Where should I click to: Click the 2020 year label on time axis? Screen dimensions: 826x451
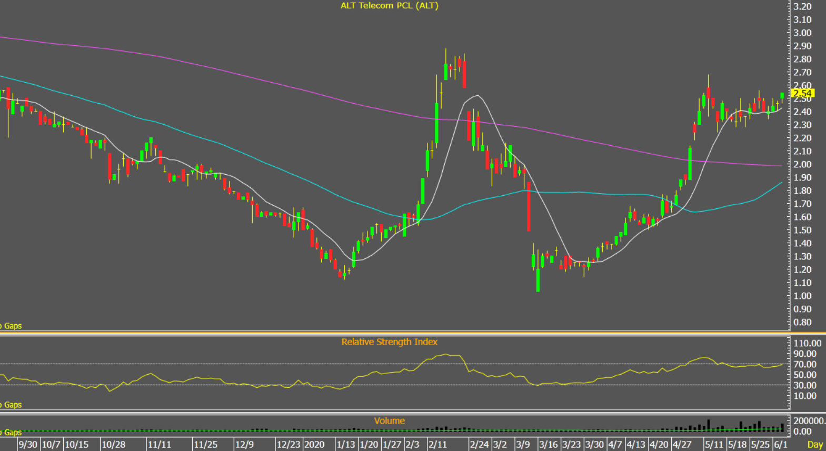314,445
